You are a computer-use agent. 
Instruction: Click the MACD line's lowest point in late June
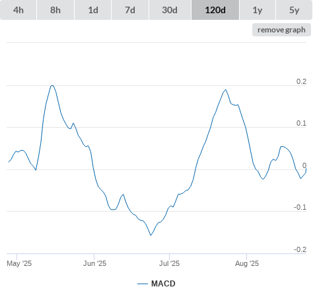click(151, 236)
